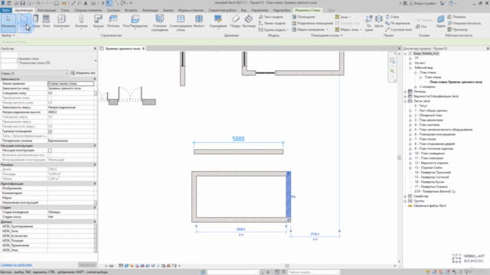Click the 5000 dimension text in drawing
The width and height of the screenshot is (490, 275).
coord(238,139)
